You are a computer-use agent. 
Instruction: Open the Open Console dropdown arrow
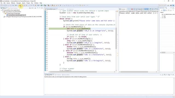(x=157, y=9)
